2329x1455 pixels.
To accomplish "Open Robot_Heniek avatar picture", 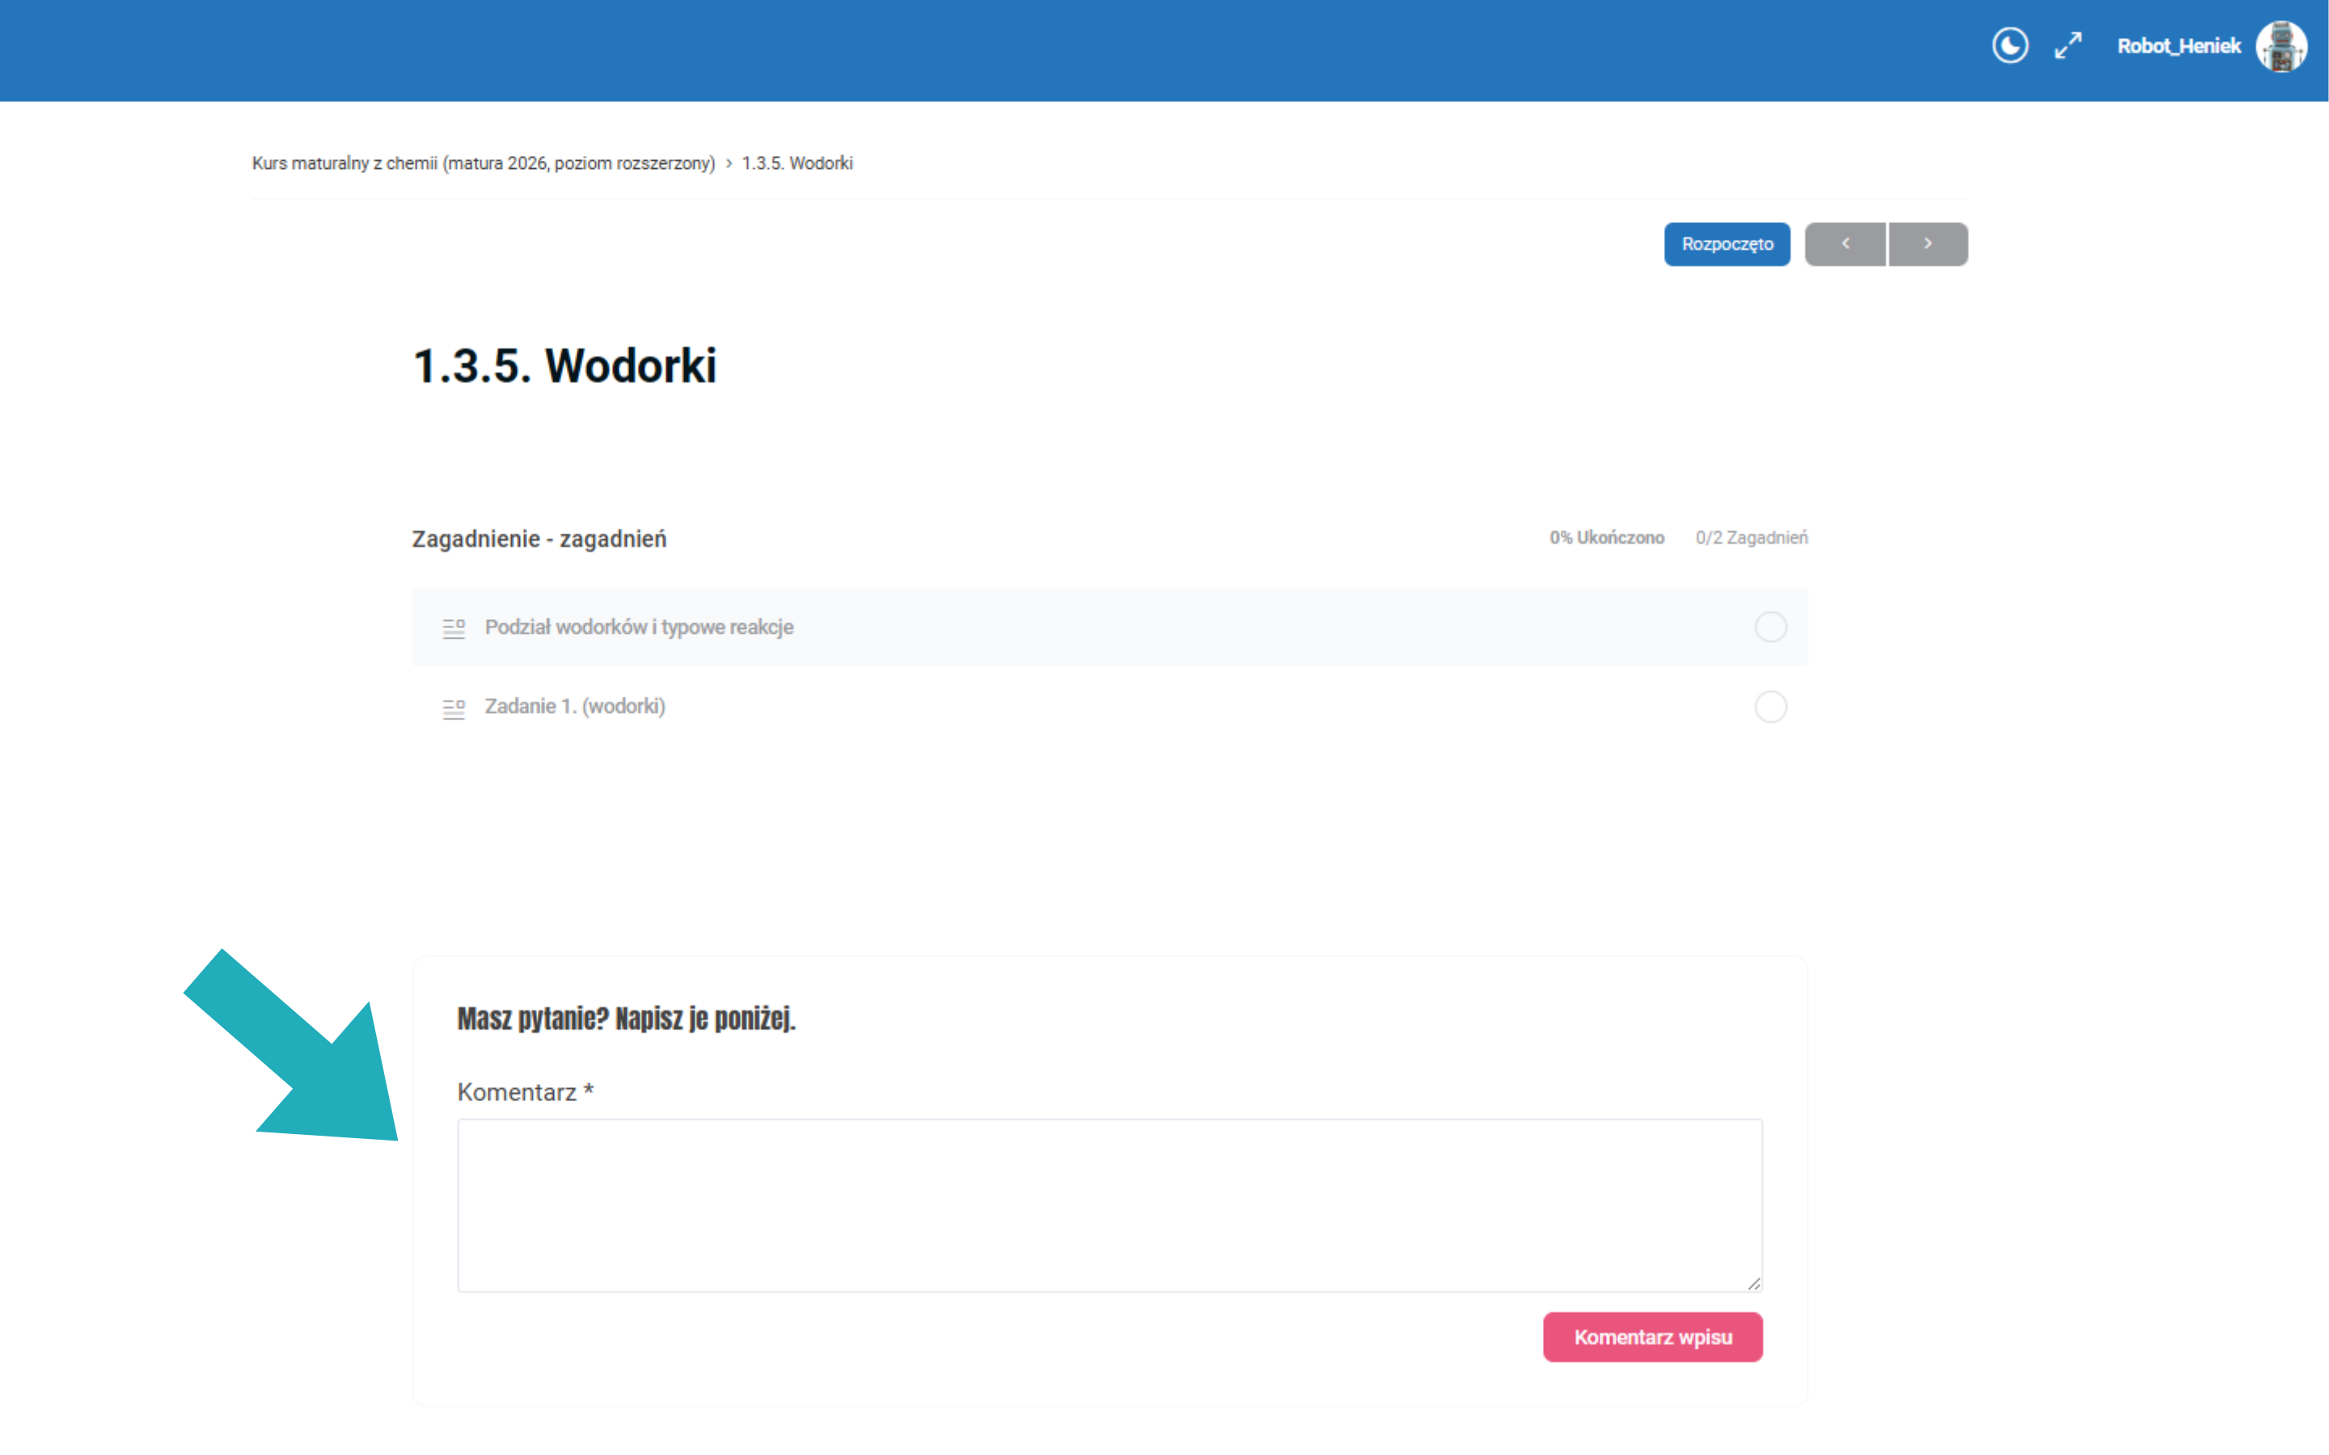I will pos(2280,46).
